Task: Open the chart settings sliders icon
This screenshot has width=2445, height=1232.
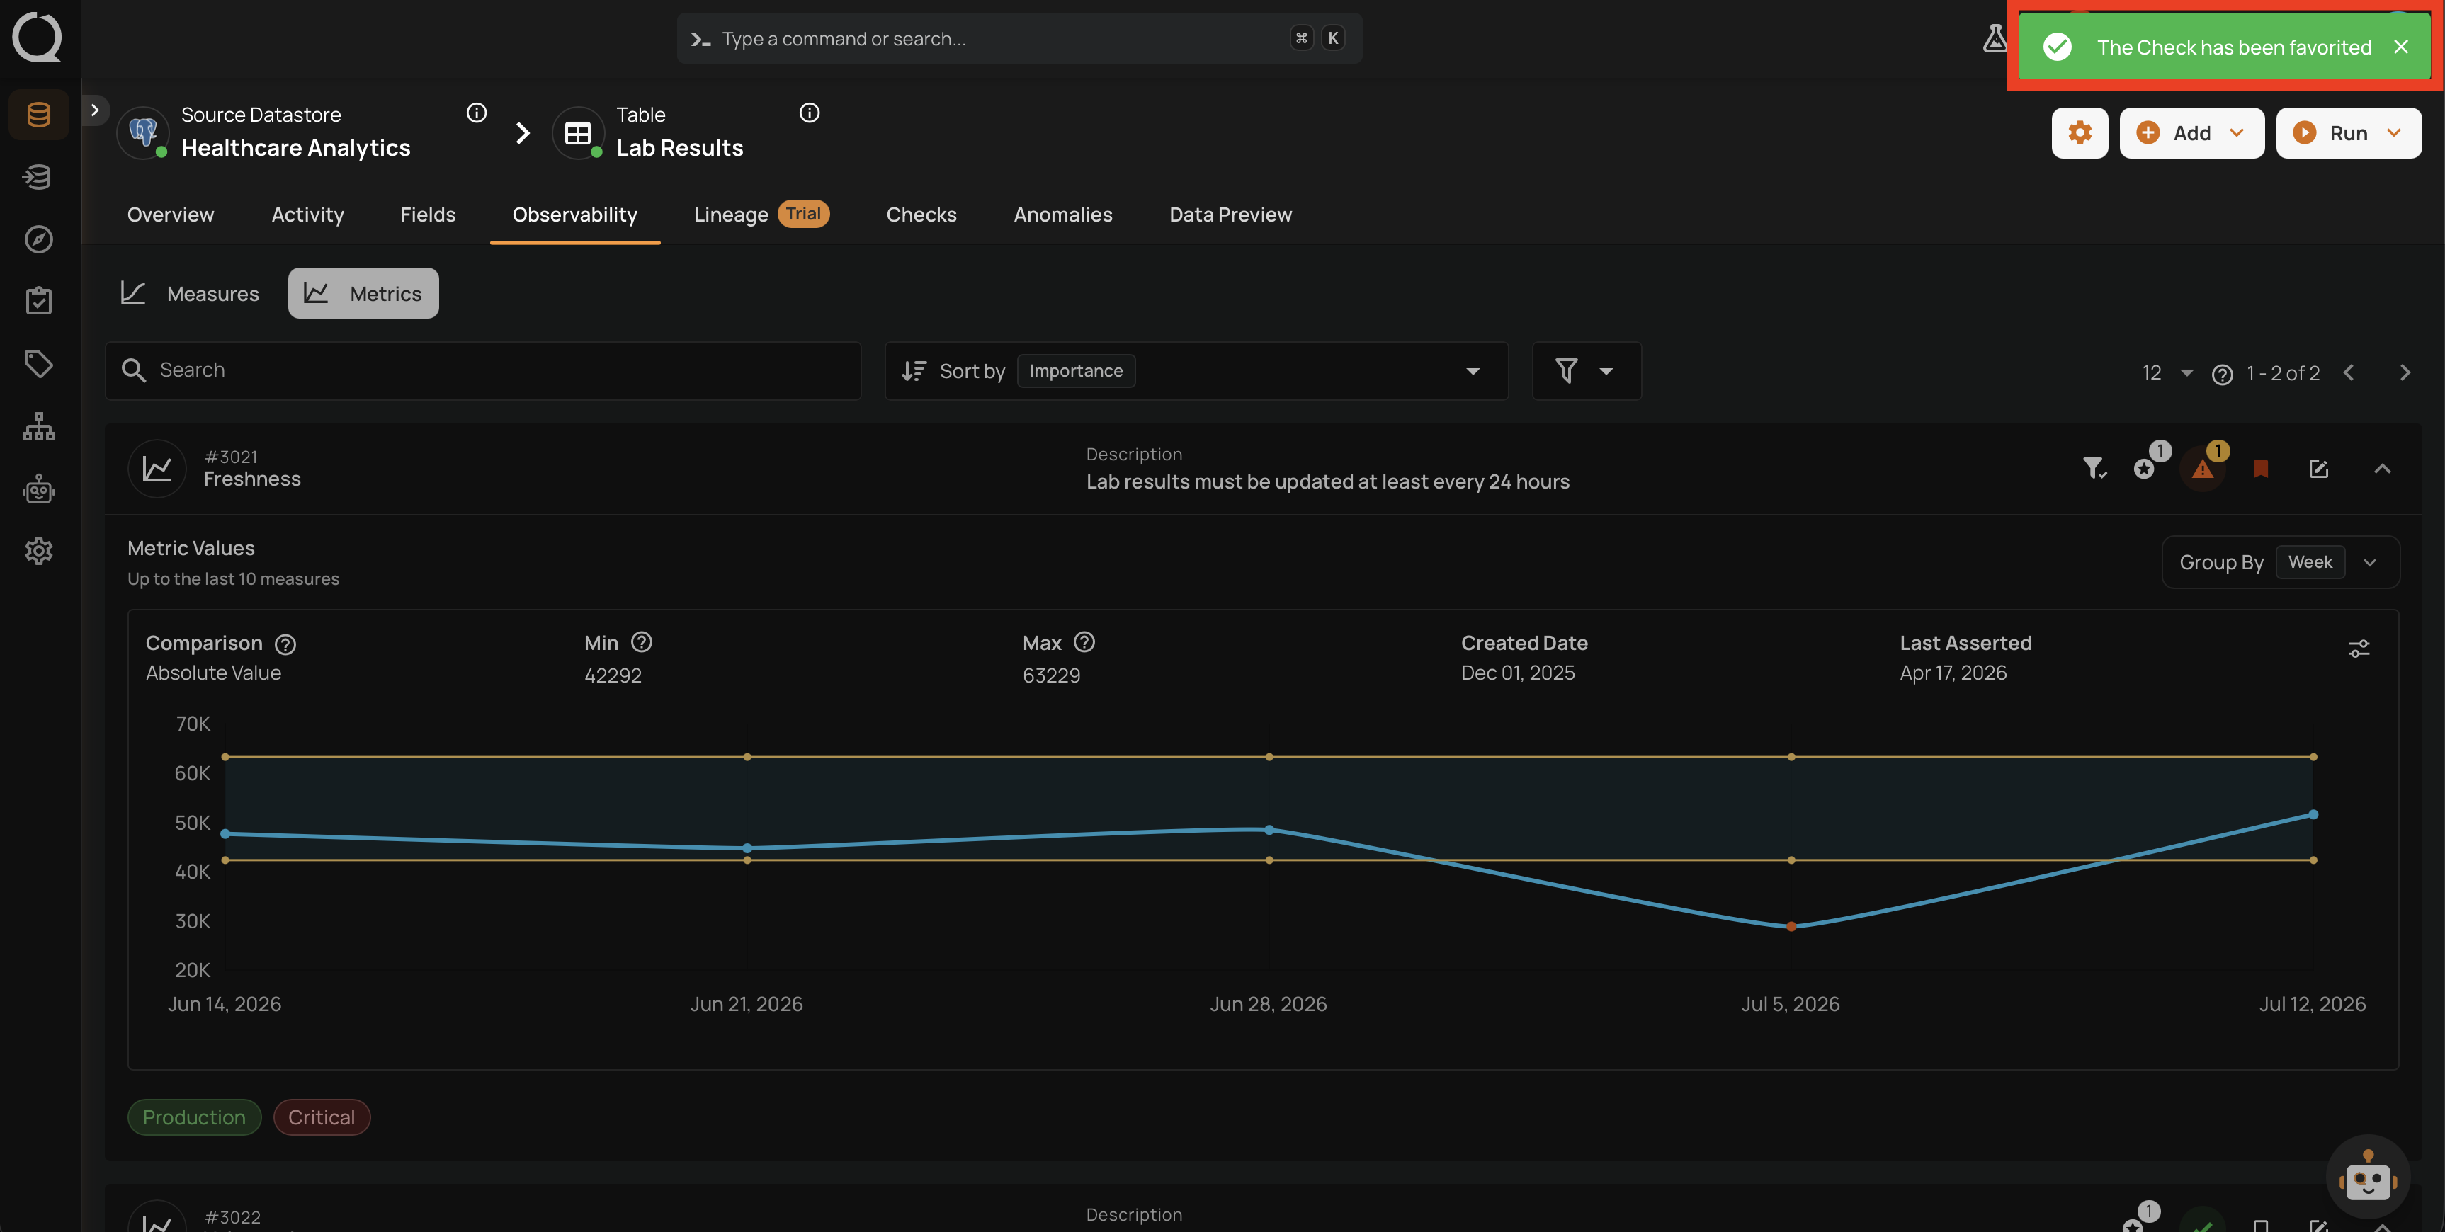Action: pyautogui.click(x=2359, y=649)
